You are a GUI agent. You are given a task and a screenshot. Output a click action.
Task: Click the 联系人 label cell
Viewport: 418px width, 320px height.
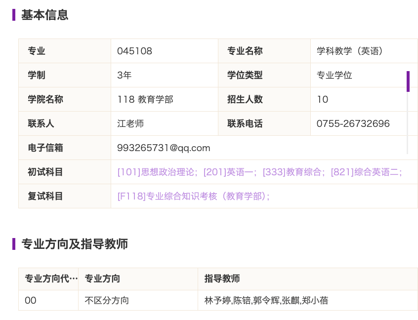tap(65, 123)
